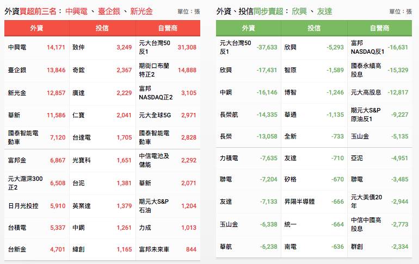Select 期元大S&P石油 entry
Image resolution: width=419 pixels, height=264 pixels.
click(x=153, y=206)
